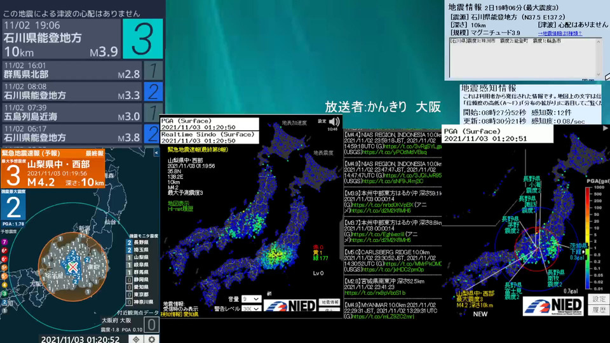Open the first NIAS REGION USGS link
The height and width of the screenshot is (343, 610).
coord(395,152)
